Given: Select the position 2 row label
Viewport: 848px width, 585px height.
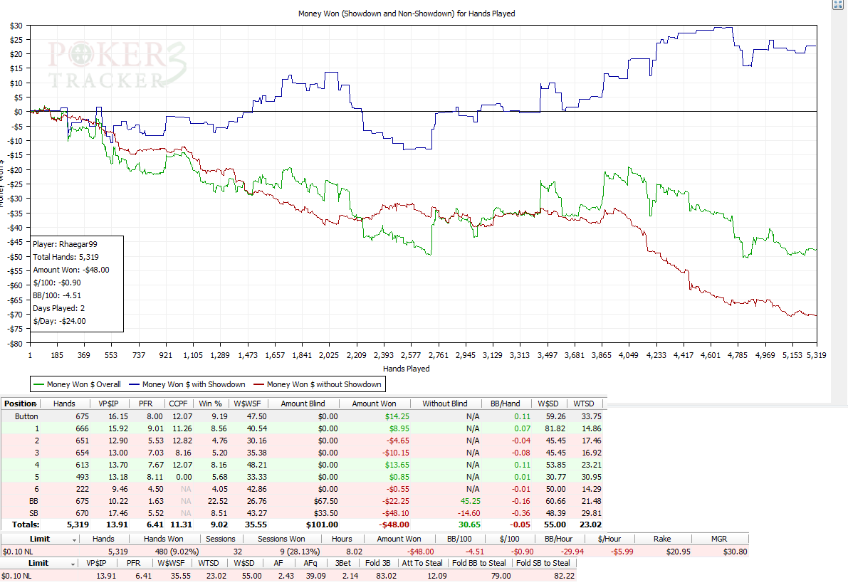Looking at the screenshot, I should coord(36,441).
